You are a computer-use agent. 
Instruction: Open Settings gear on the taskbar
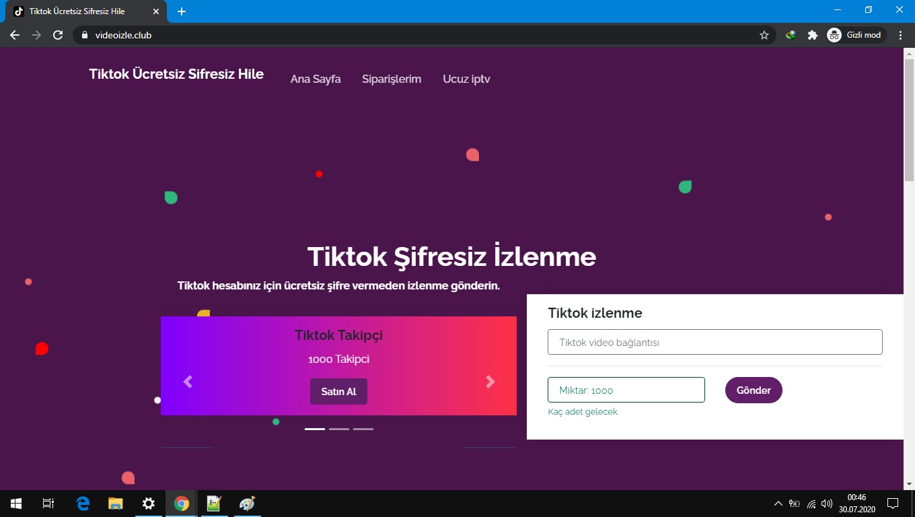(x=149, y=504)
